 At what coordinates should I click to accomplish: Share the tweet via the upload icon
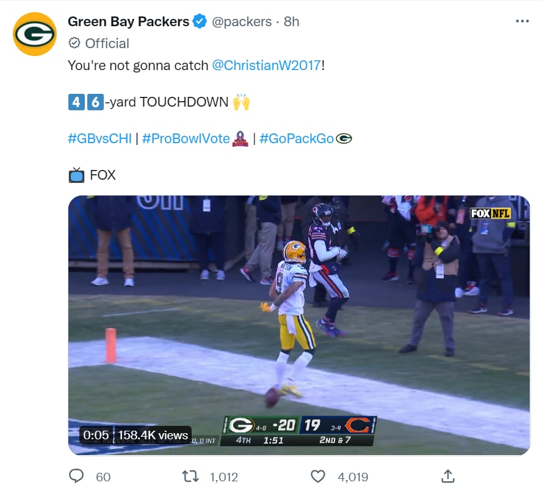447,476
